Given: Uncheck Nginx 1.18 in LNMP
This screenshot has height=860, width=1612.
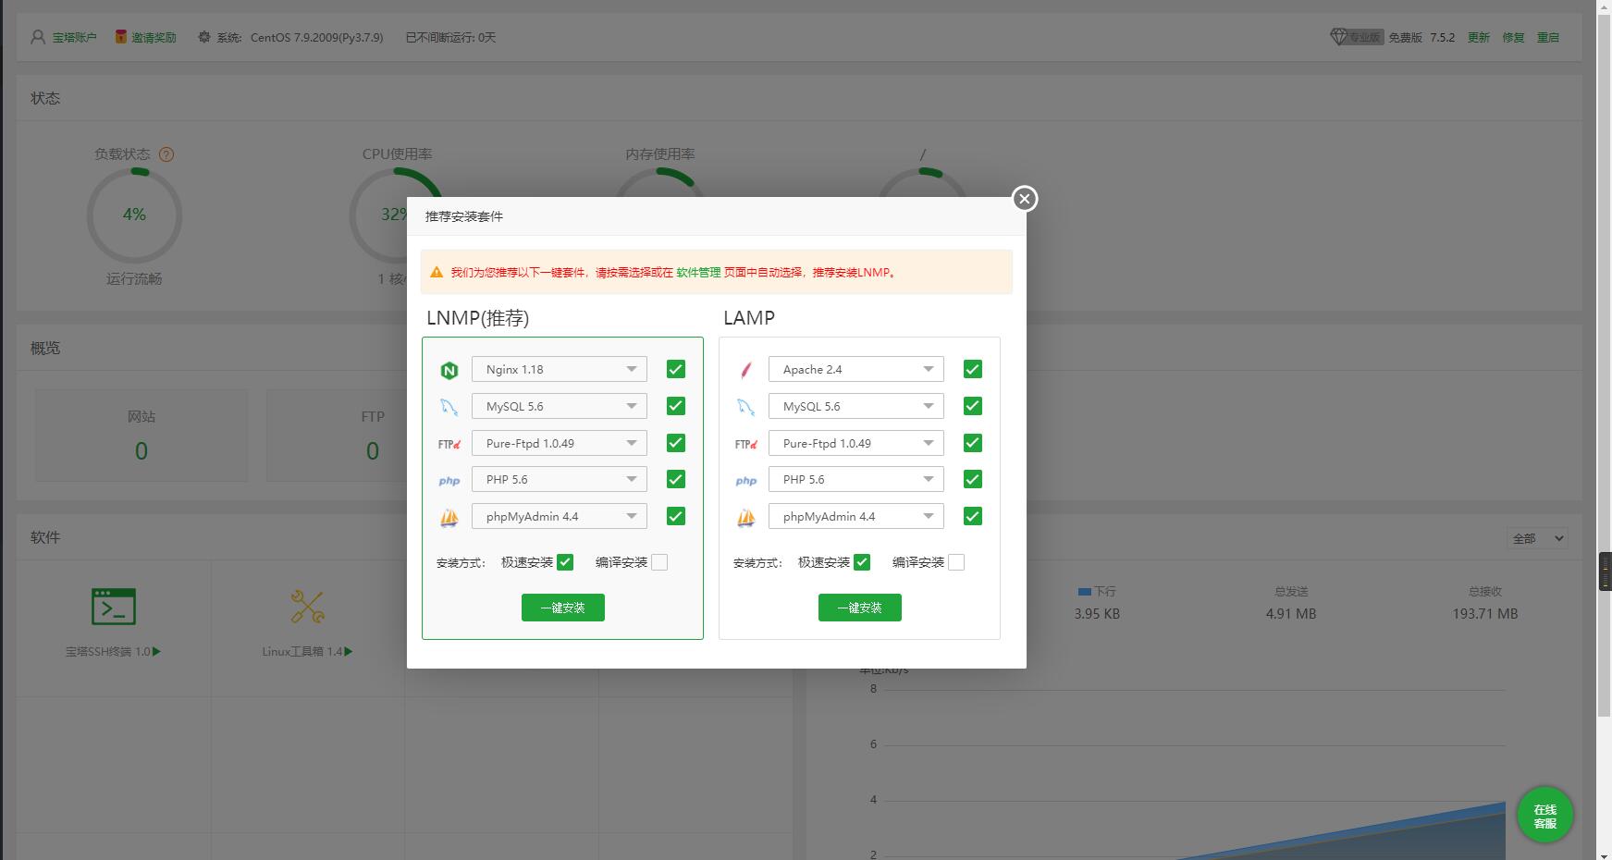Looking at the screenshot, I should point(676,369).
